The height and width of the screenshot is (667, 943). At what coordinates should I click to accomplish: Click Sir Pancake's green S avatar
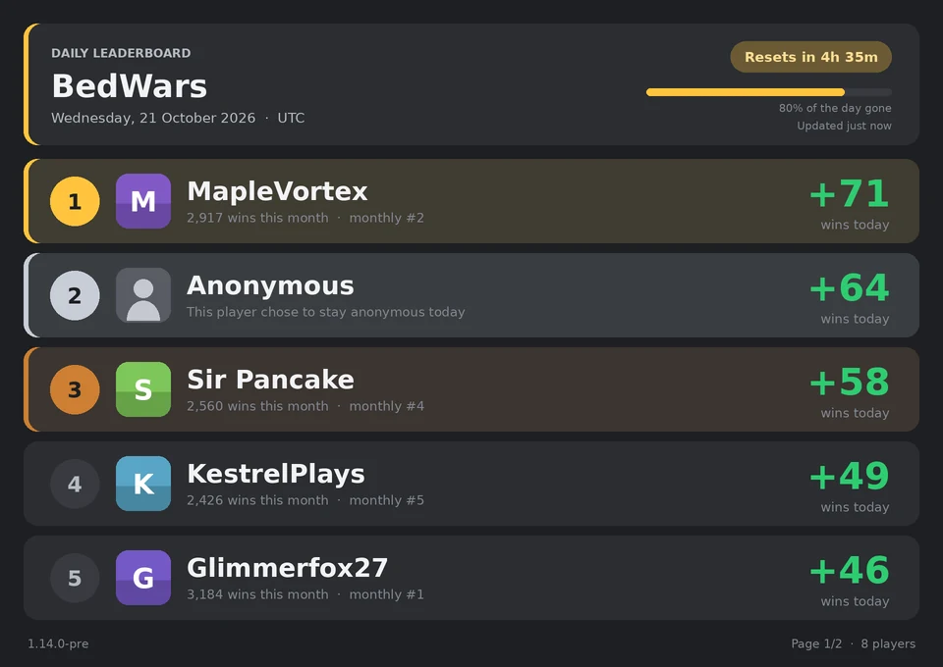click(x=143, y=389)
